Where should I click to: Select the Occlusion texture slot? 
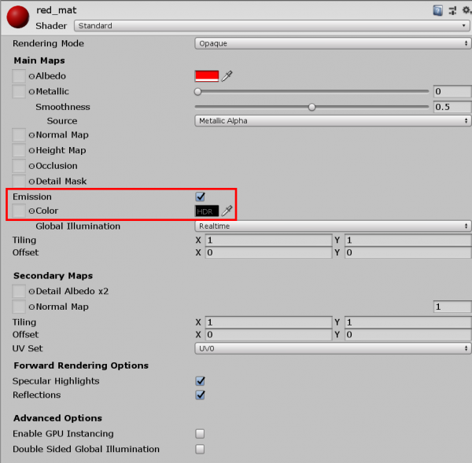click(20, 166)
